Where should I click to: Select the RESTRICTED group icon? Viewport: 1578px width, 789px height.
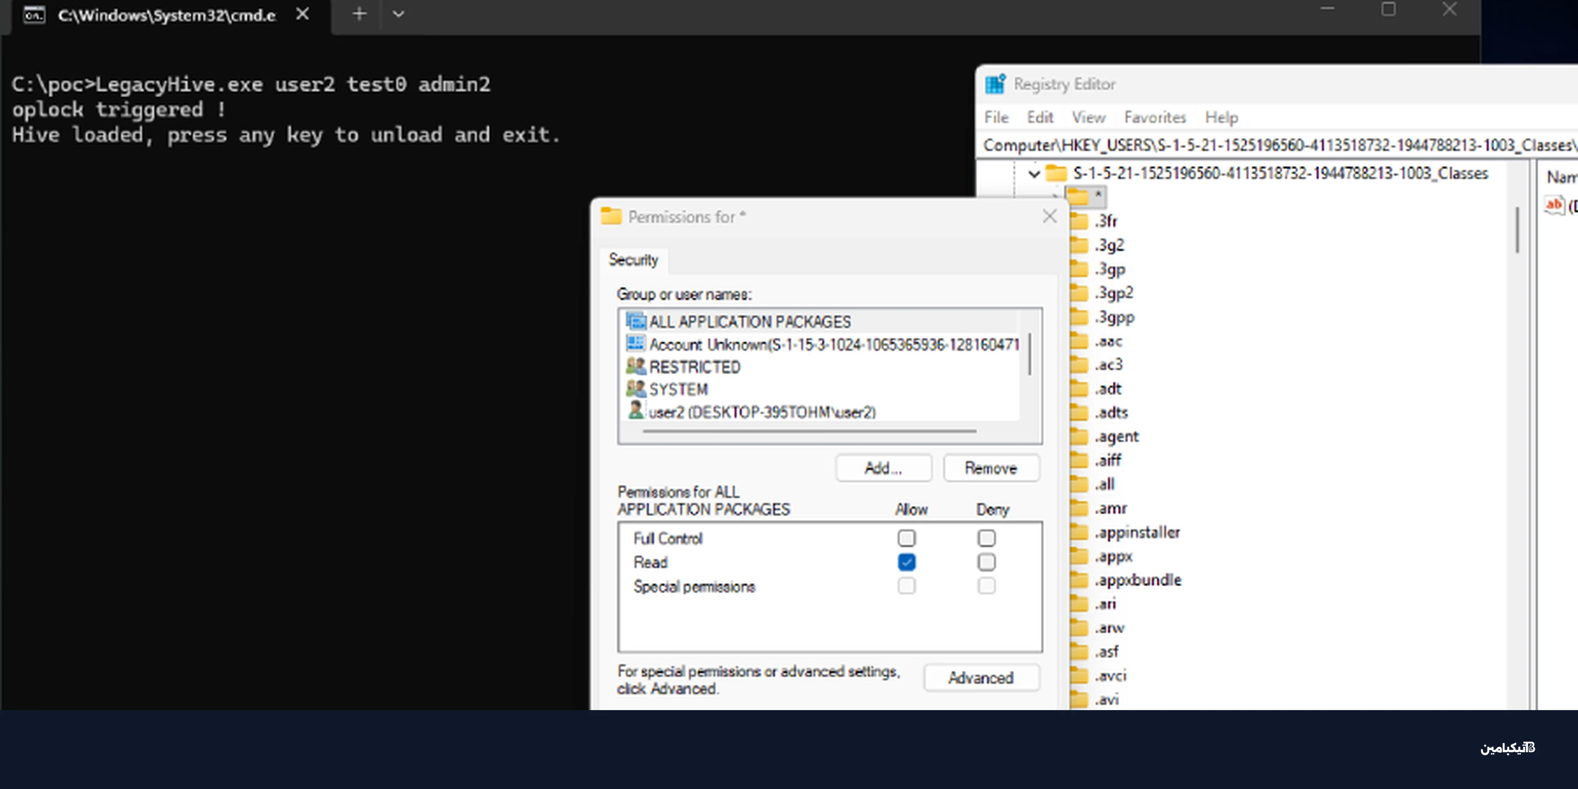[636, 366]
